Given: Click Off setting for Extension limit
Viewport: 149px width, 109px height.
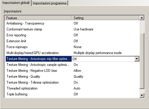Looking at the screenshot, I should 76,41.
